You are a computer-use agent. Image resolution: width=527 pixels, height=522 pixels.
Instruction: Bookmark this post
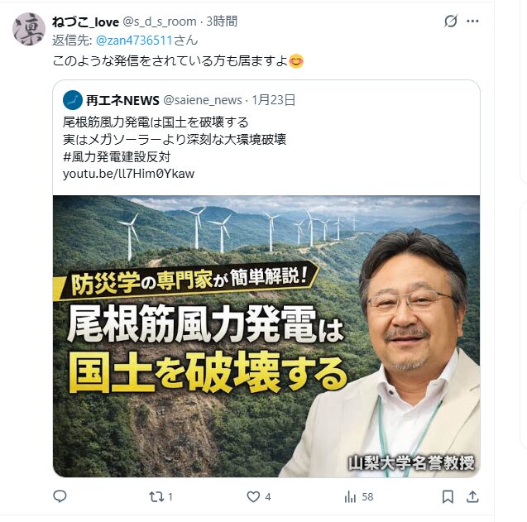[x=448, y=497]
